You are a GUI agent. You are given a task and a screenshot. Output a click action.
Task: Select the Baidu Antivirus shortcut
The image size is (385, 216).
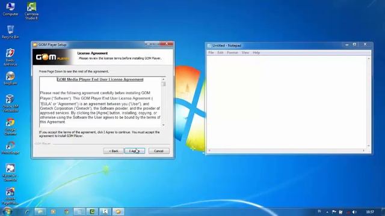10,57
